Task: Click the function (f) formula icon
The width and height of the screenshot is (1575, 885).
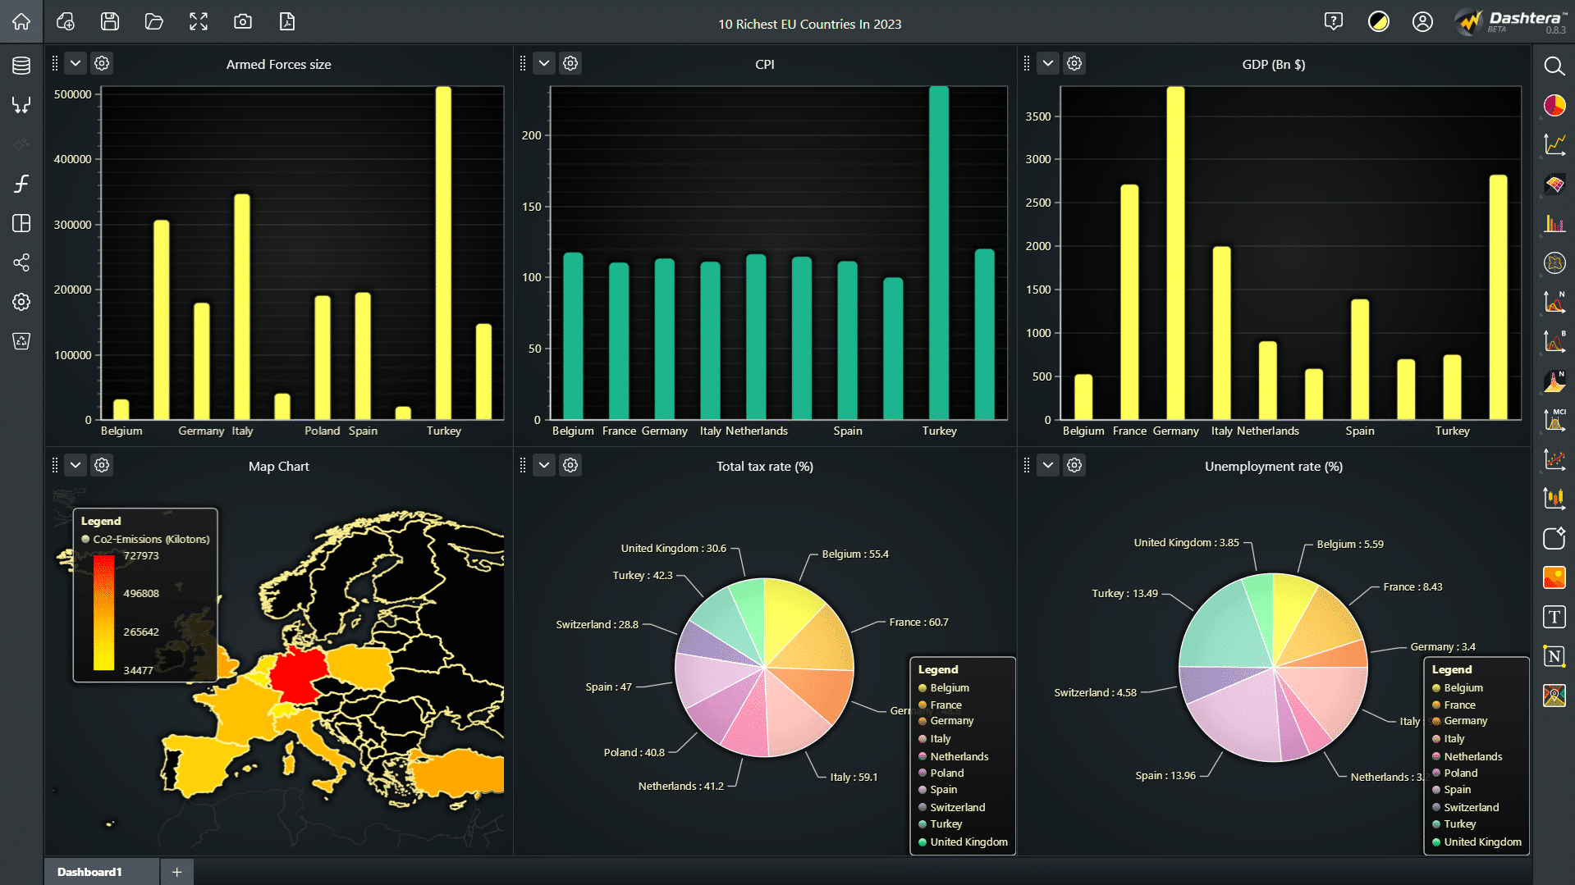Action: click(21, 184)
